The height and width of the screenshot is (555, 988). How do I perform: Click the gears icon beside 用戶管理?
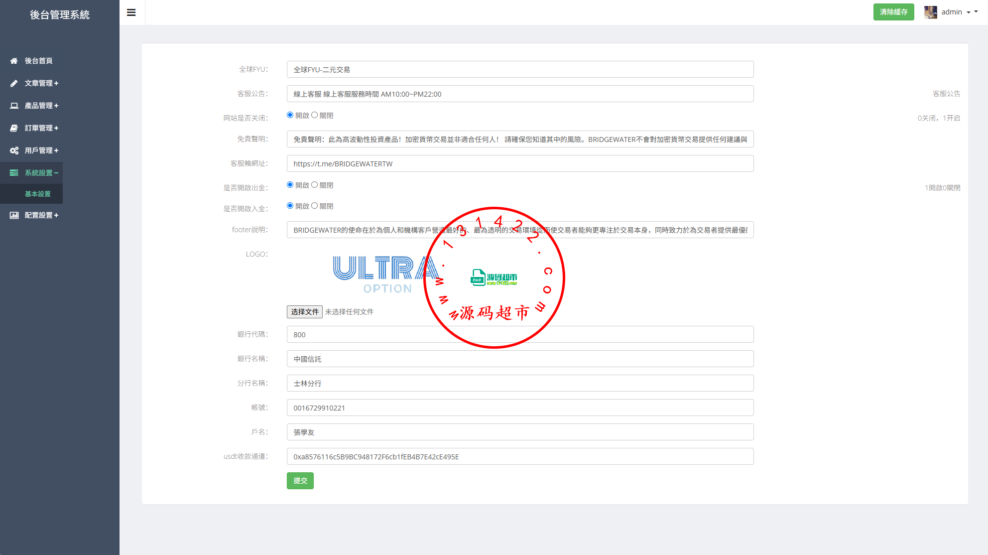14,150
